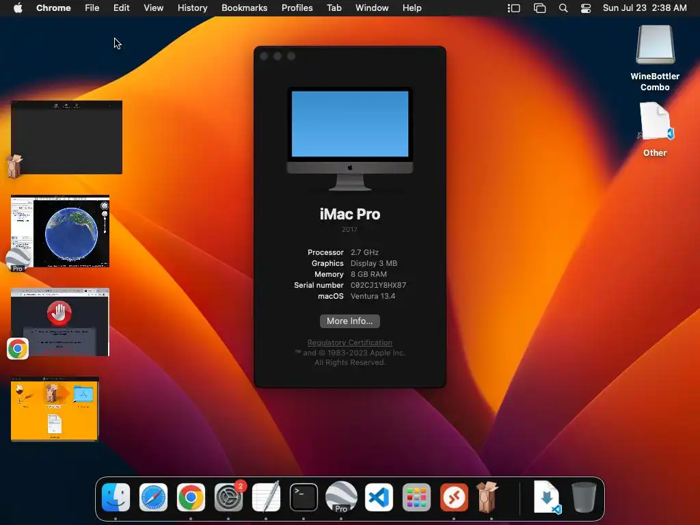Select the WineBottler Combo drive on desktop
The height and width of the screenshot is (525, 700).
(655, 58)
